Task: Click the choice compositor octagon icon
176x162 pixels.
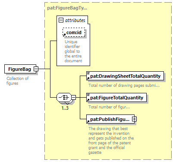Action: 64,98
